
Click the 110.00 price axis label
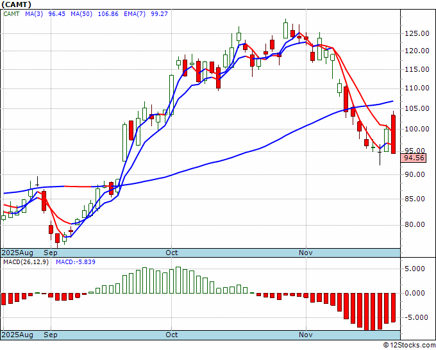click(419, 88)
